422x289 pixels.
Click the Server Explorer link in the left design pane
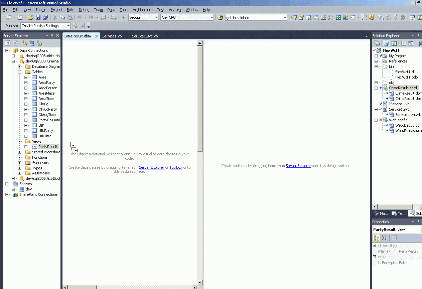(x=151, y=167)
